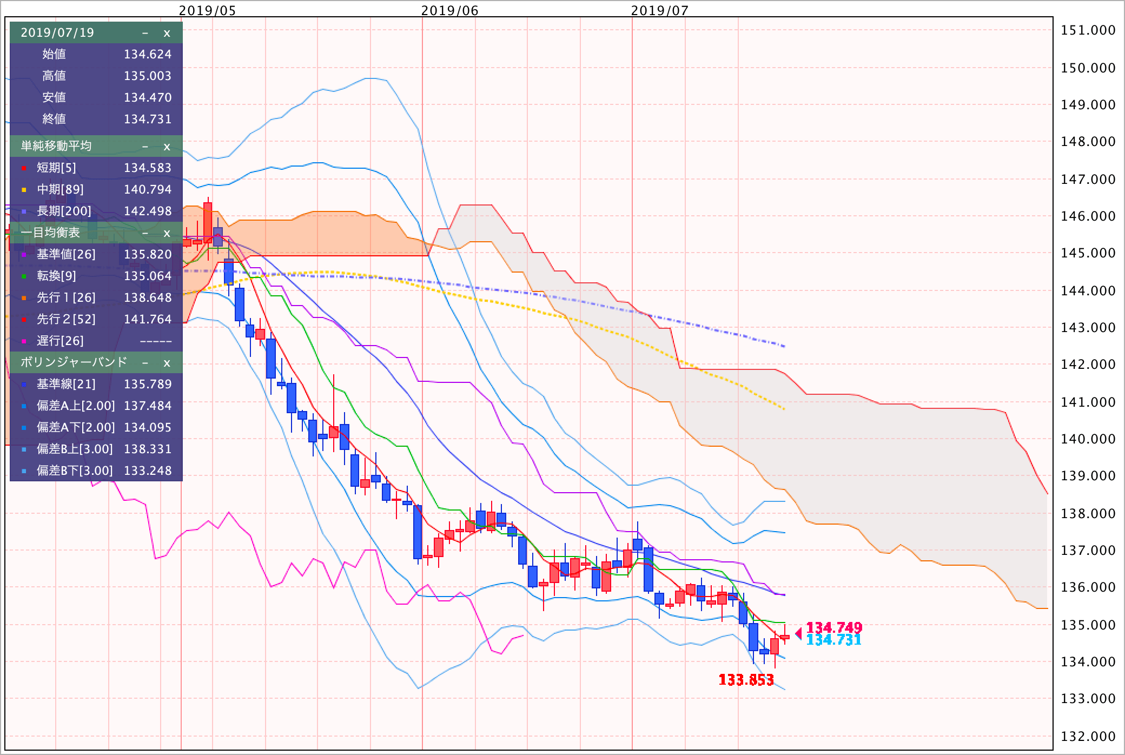Click the 遅行[26] label
The height and width of the screenshot is (755, 1125).
60,341
